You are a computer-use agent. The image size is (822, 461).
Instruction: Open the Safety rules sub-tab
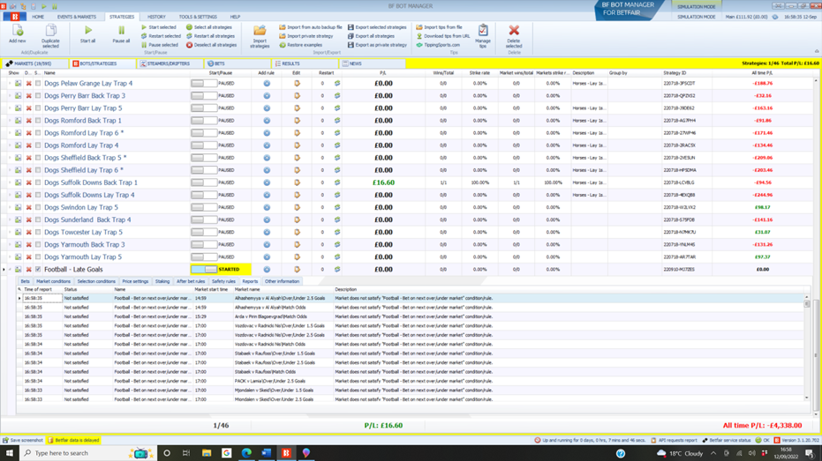[x=223, y=281]
